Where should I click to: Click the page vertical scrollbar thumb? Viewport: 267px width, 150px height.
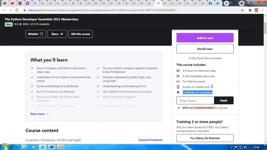coord(265,28)
